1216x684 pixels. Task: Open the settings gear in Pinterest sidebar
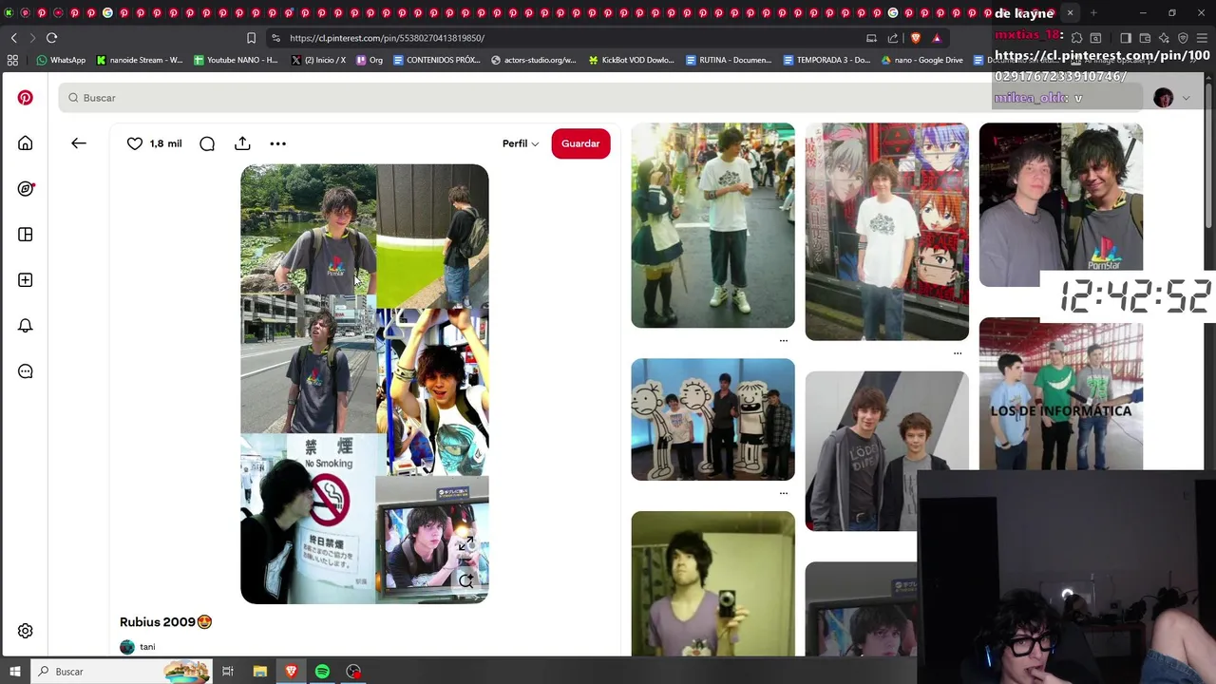pos(26,631)
